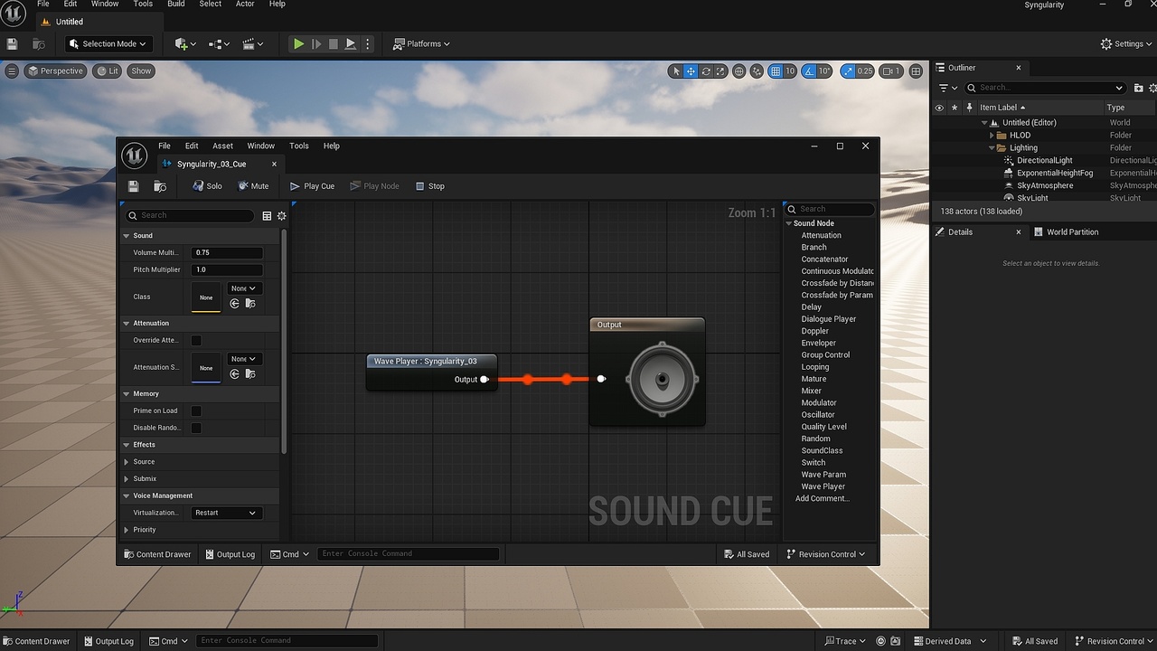The width and height of the screenshot is (1157, 651).
Task: Enable Override Attenuation checkbox
Action: pos(196,341)
